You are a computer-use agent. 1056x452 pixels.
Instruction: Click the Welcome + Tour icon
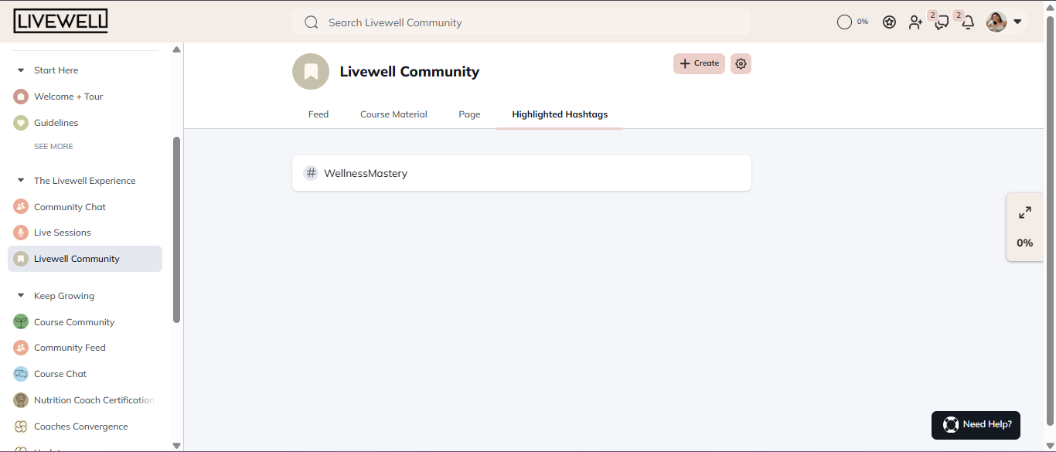[x=21, y=97]
